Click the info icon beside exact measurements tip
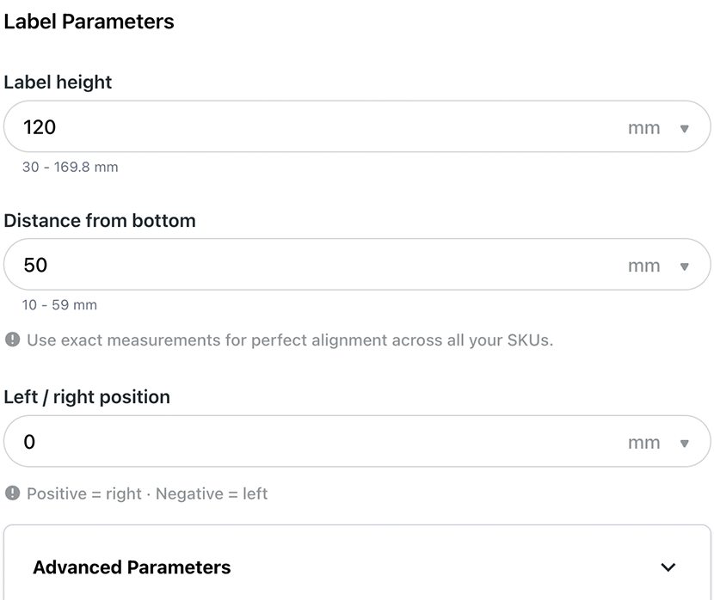714x600 pixels. coord(12,340)
